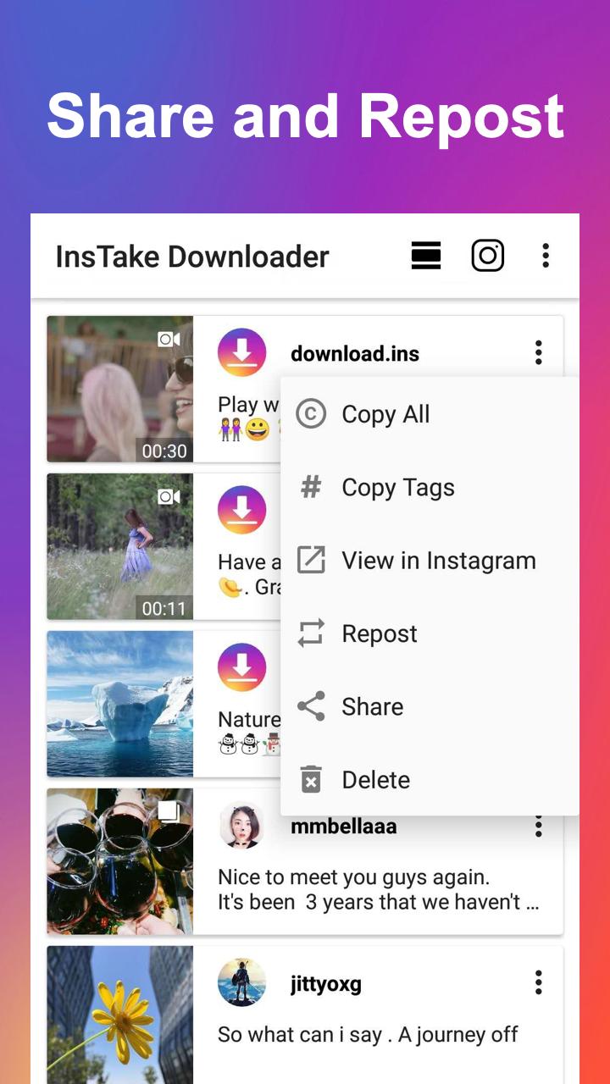
Task: Click the hash icon beside Copy Tags
Action: [311, 487]
